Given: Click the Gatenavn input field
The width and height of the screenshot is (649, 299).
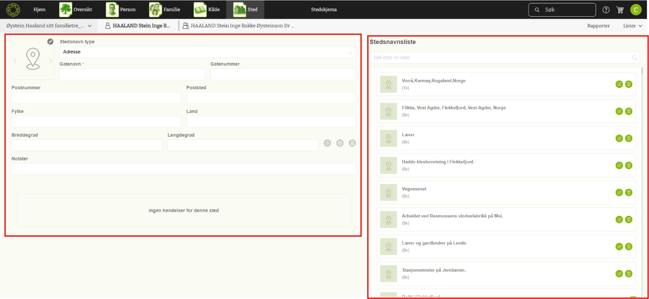Looking at the screenshot, I should click(132, 74).
